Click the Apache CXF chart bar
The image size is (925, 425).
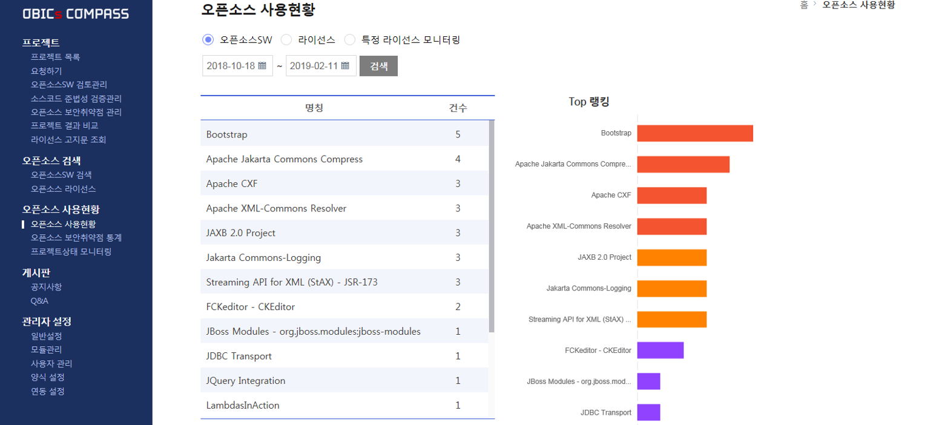click(x=672, y=195)
